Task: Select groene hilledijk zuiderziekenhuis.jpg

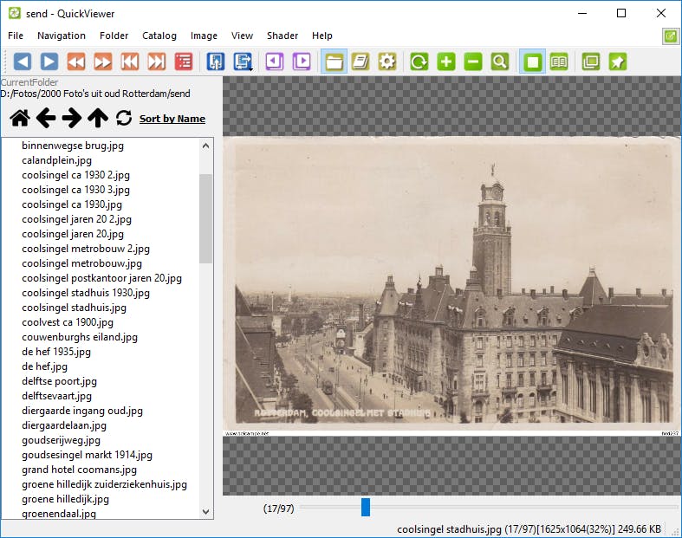Action: coord(104,484)
